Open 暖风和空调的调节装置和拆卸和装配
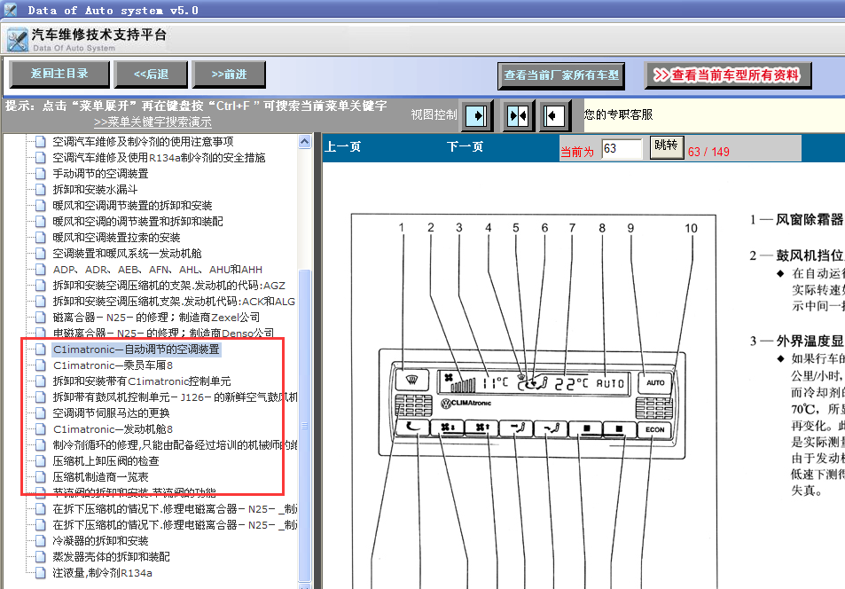This screenshot has width=845, height=589. [137, 221]
